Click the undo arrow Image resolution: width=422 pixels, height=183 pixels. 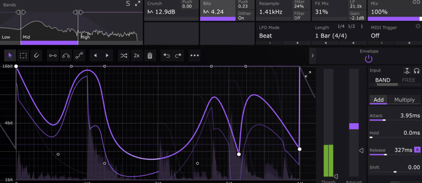(x=166, y=55)
